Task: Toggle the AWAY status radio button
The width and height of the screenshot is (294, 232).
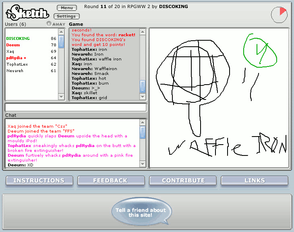Action: coord(49,24)
